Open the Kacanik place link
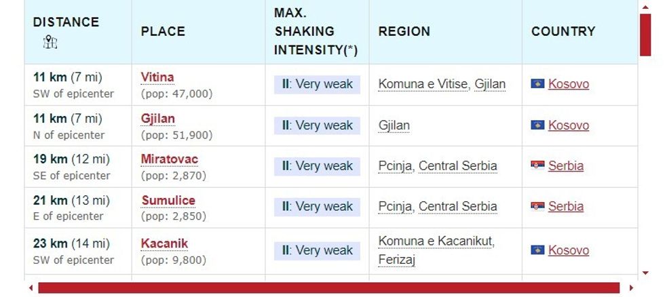This screenshot has width=665, height=297. tap(164, 243)
